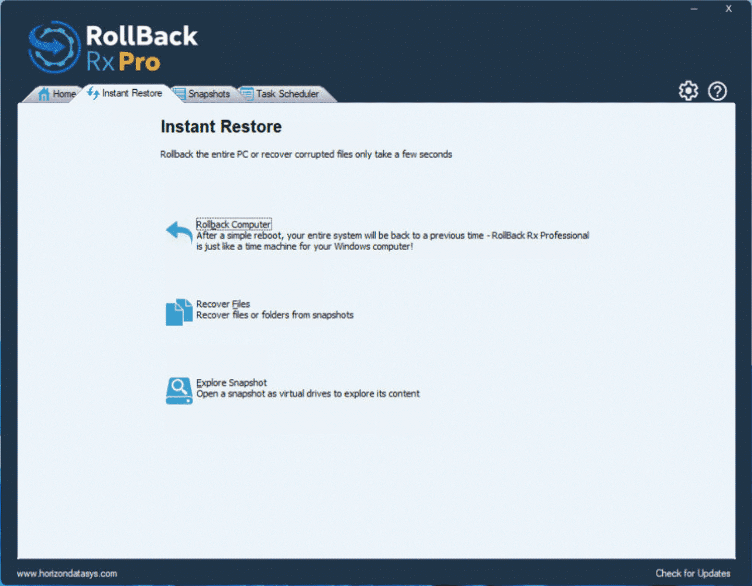Image resolution: width=752 pixels, height=586 pixels.
Task: Select the Instant Restore tab
Action: 132,93
